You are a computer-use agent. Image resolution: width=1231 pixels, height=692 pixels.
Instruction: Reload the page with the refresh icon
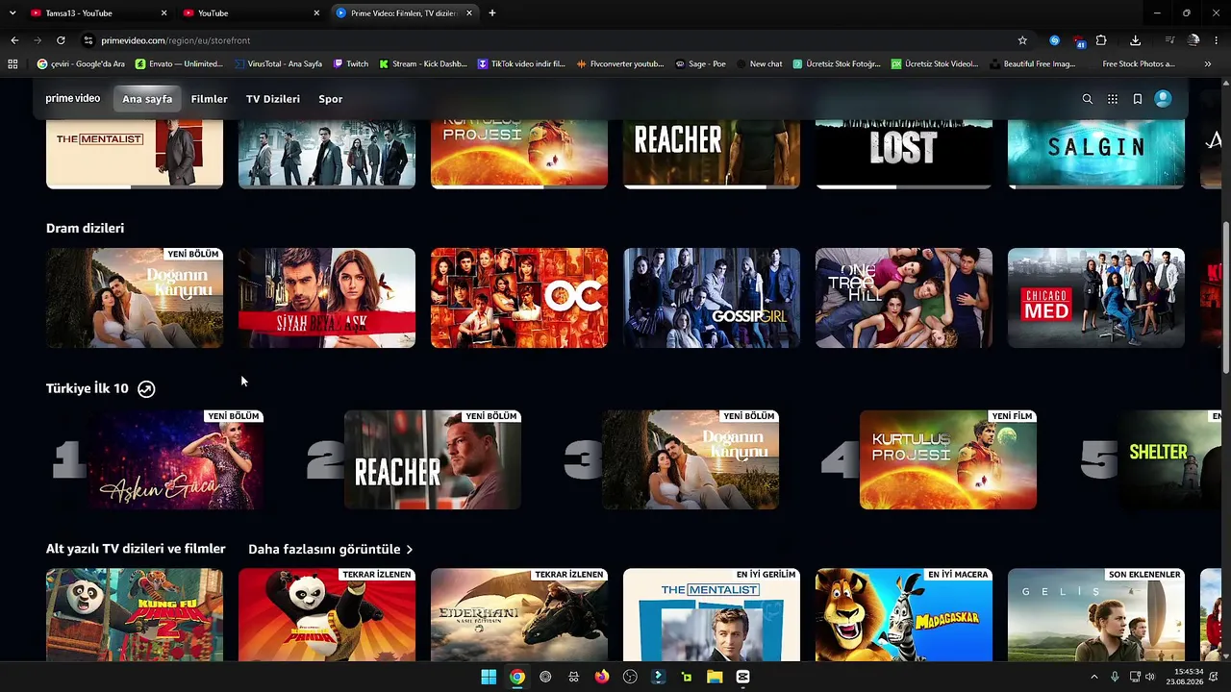(61, 40)
